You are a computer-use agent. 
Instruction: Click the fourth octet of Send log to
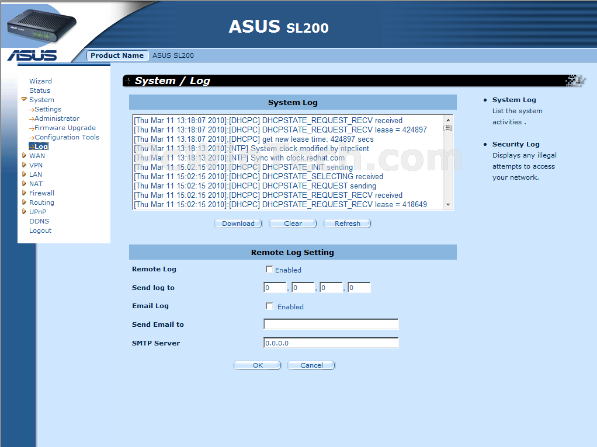click(x=359, y=287)
